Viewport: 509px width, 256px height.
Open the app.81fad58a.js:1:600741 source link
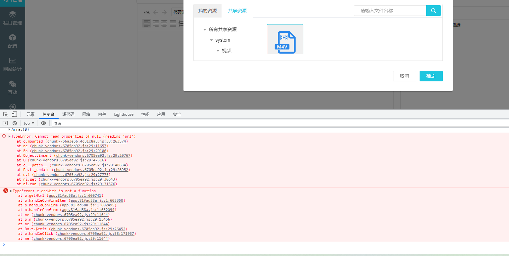click(76, 195)
